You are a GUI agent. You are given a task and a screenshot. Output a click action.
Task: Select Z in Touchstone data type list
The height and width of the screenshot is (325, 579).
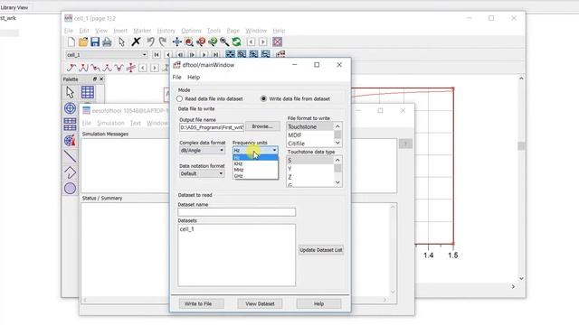coord(310,177)
